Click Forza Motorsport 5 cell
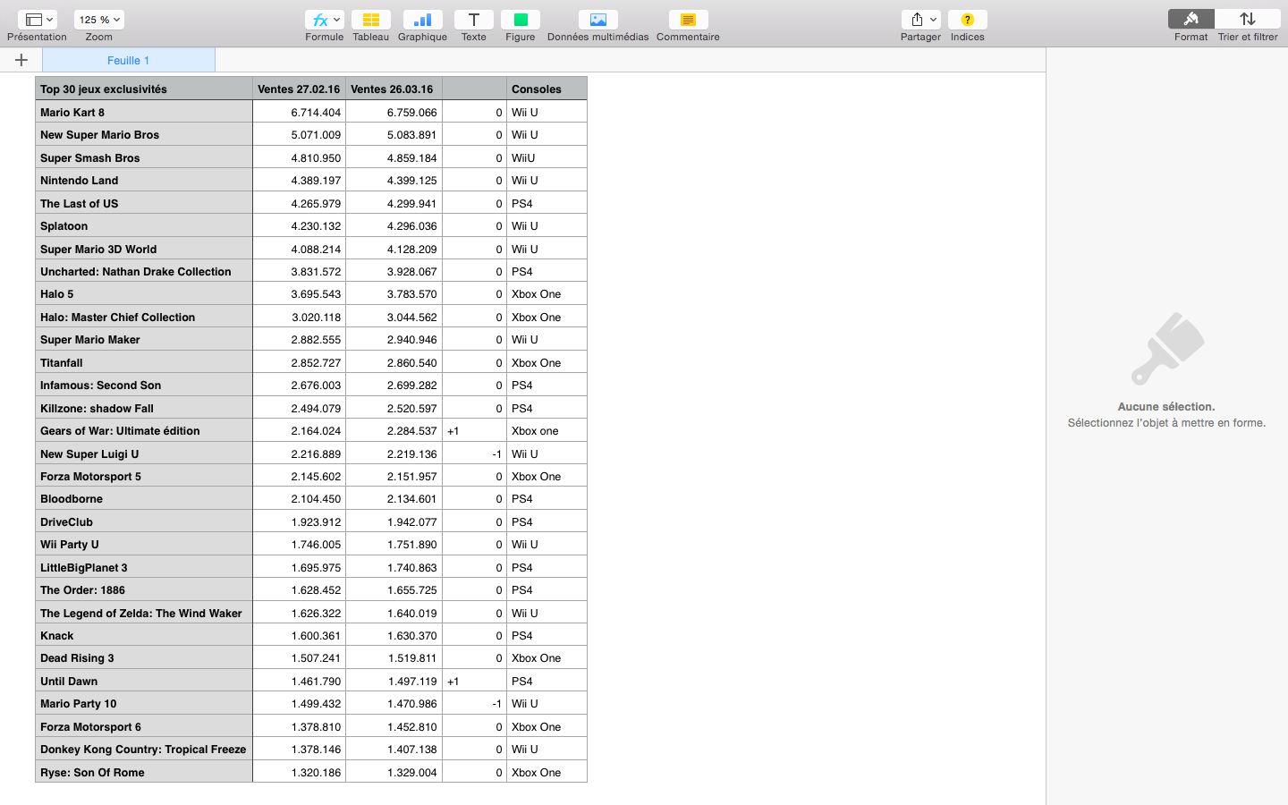Screen dimensions: 1288x805 point(144,476)
